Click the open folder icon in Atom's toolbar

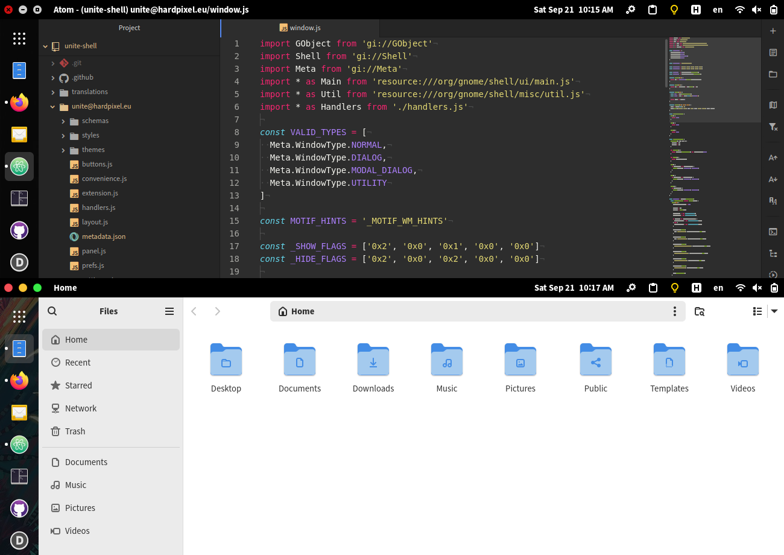pos(773,74)
